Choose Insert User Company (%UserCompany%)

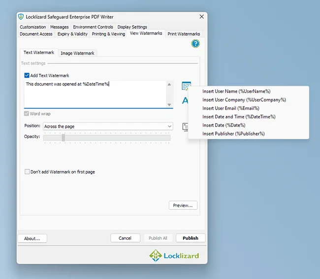pos(249,100)
